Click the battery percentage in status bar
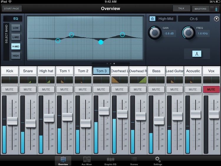The height and width of the screenshot is (166, 221). (212, 2)
